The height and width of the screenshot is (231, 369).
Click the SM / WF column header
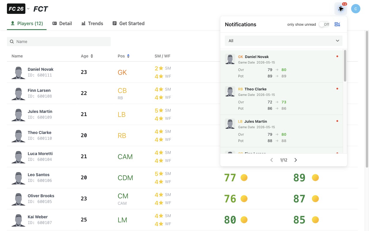162,56
